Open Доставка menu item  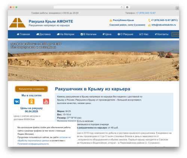(x=43, y=34)
